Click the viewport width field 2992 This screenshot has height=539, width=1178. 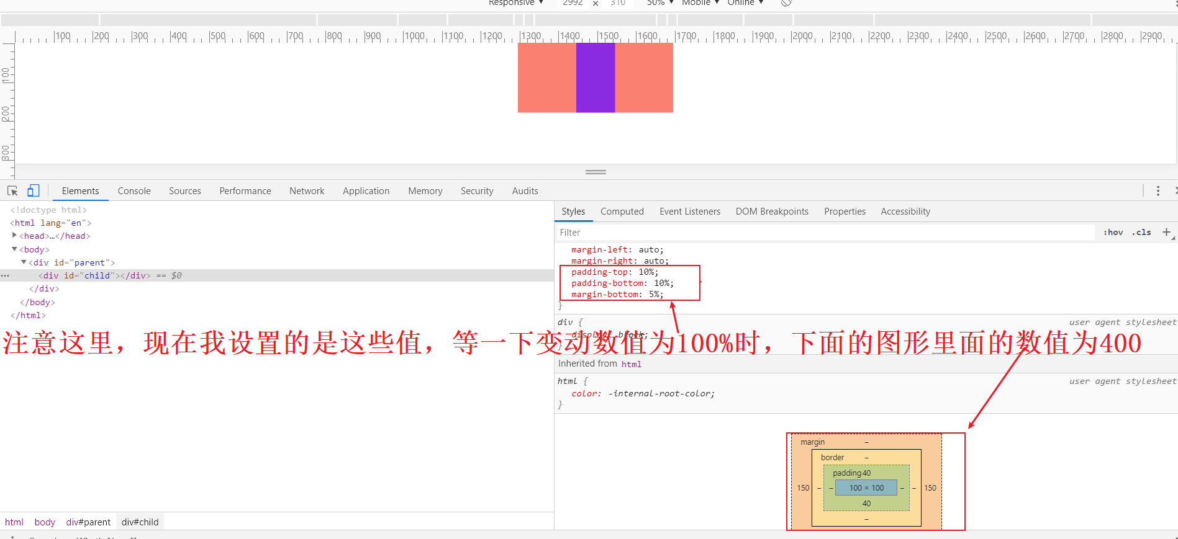click(x=573, y=2)
